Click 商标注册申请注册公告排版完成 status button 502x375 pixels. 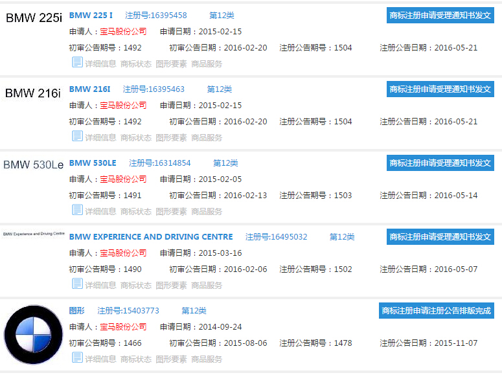pos(437,311)
